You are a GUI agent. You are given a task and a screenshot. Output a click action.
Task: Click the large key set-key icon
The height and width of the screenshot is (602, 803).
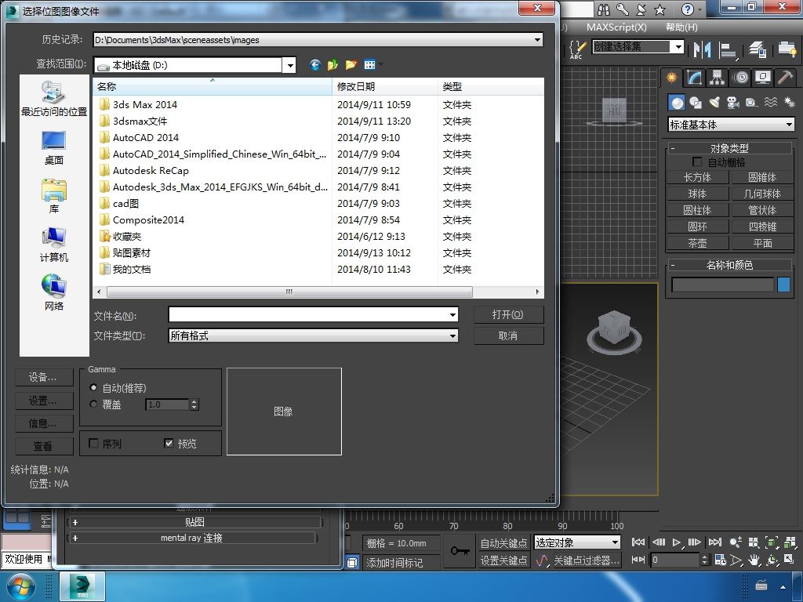tap(460, 551)
